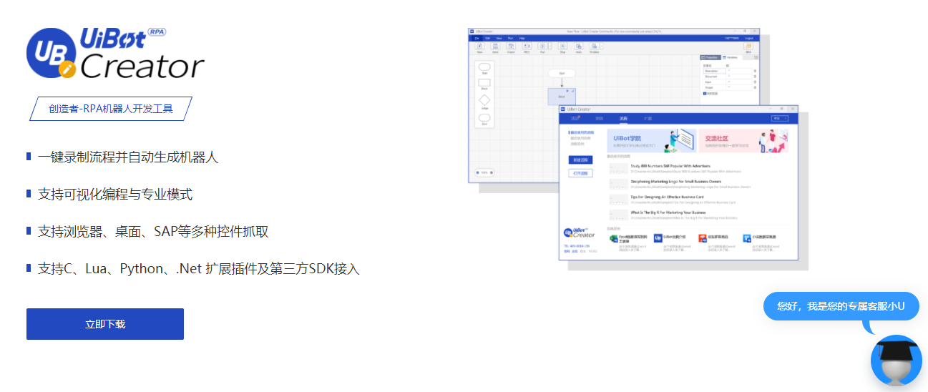Select the Judge diamond shape in the palette
Screen dimensions: 928x392
[x=484, y=100]
